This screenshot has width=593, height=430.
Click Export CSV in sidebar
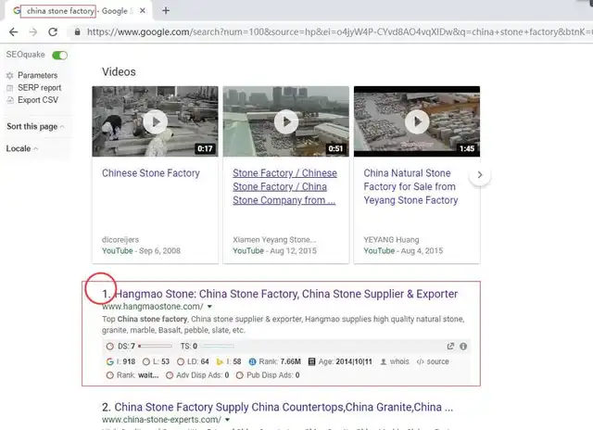point(38,100)
